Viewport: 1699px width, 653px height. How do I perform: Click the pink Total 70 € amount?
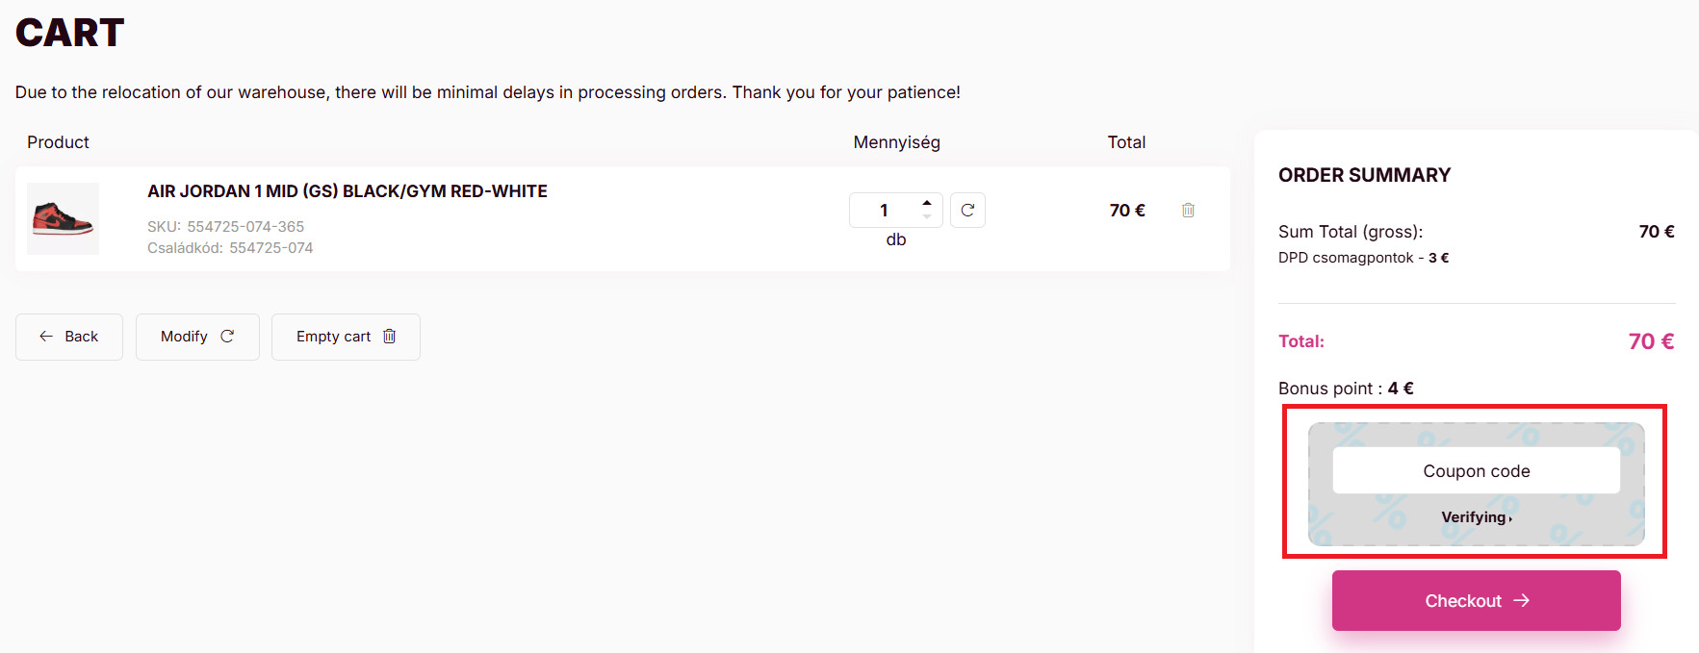pos(1651,341)
